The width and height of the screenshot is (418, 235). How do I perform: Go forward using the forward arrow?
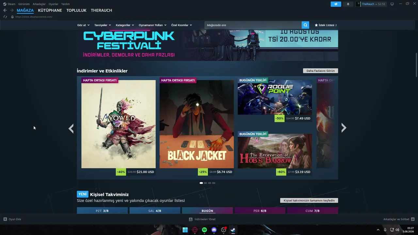12,10
